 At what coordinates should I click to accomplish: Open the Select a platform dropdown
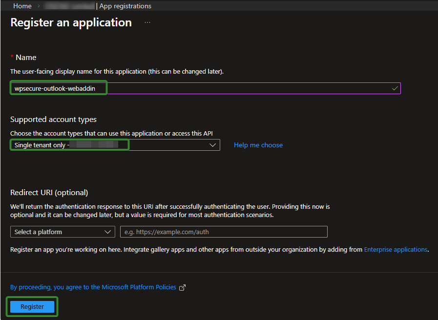tap(63, 232)
